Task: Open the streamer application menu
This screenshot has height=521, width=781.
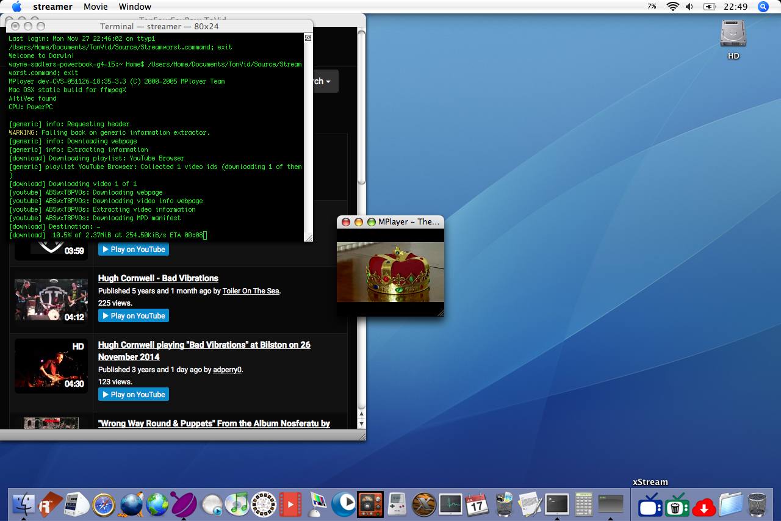Action: pos(53,7)
